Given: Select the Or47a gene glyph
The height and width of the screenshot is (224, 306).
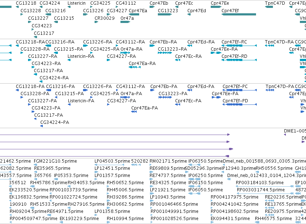Looking at the screenshot, I should click(125, 22).
